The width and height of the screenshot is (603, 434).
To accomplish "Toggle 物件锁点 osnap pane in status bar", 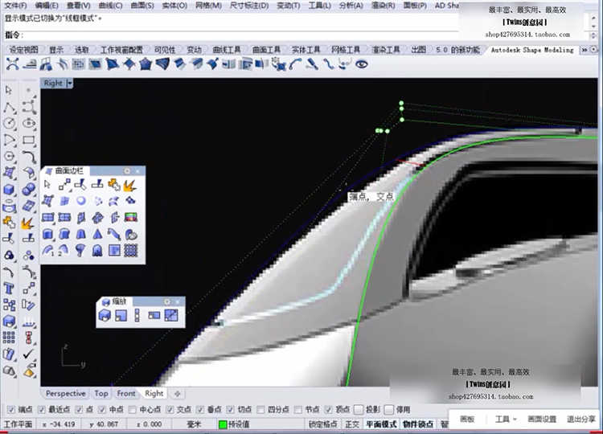I will (x=418, y=424).
